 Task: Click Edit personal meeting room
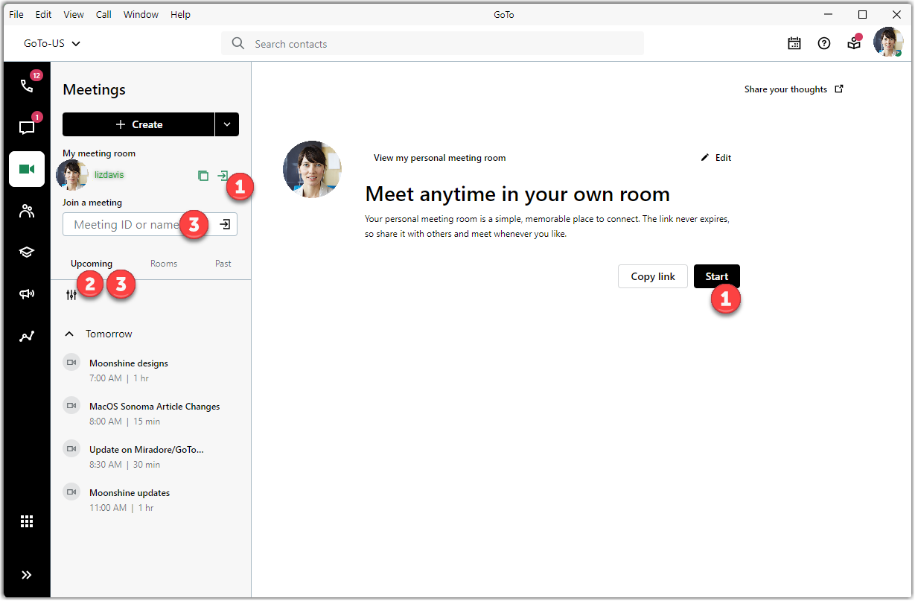click(x=716, y=158)
